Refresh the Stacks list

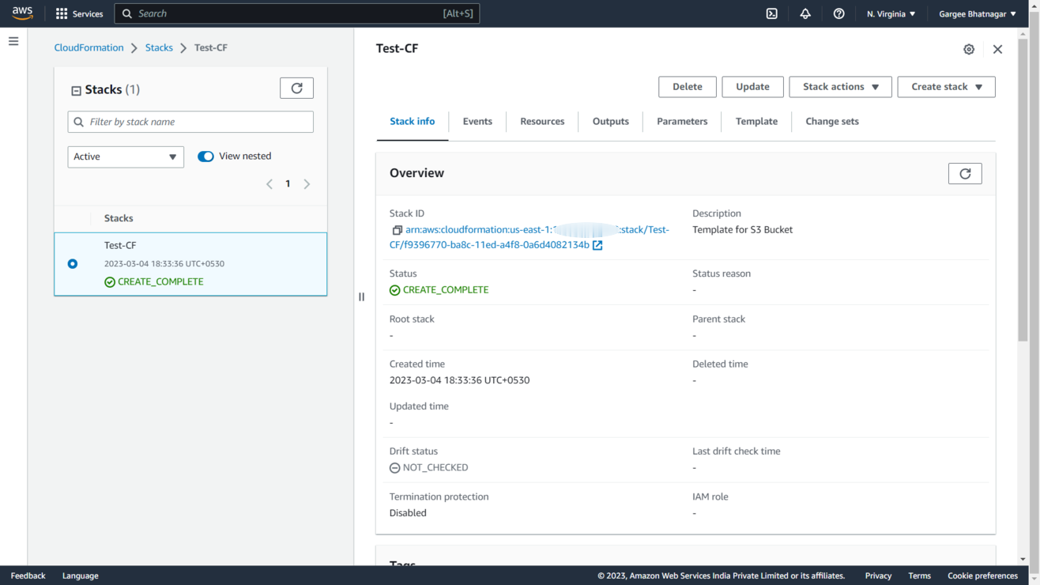click(x=296, y=89)
